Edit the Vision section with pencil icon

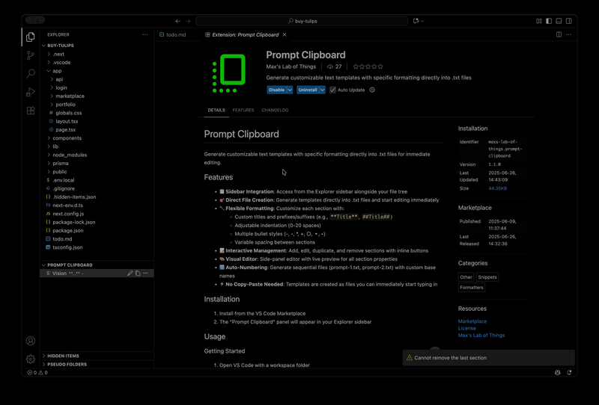[x=130, y=273]
